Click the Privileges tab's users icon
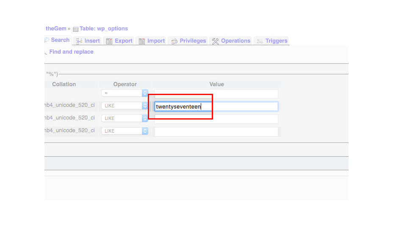393x226 pixels. tap(174, 41)
